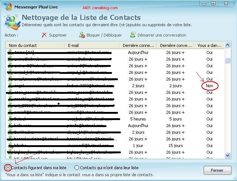Sort by 'Dernière conne...' column header

[x=138, y=45]
